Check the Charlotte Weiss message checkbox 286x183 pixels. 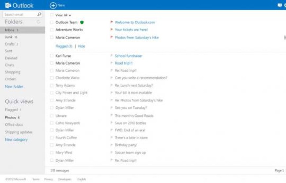(52, 78)
